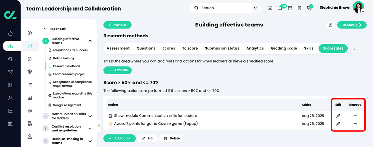
Task: Click the Add action button
Action: click(x=119, y=138)
